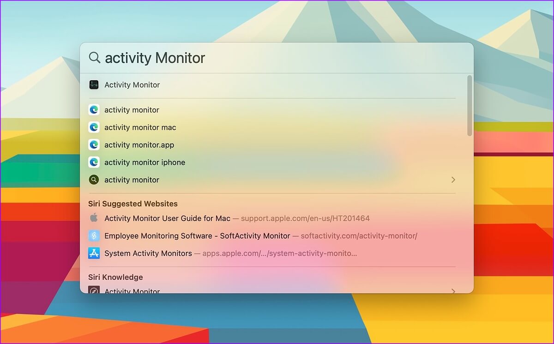The height and width of the screenshot is (344, 554).
Task: Select the 'Activity Monitor' application result text
Action: pyautogui.click(x=132, y=85)
